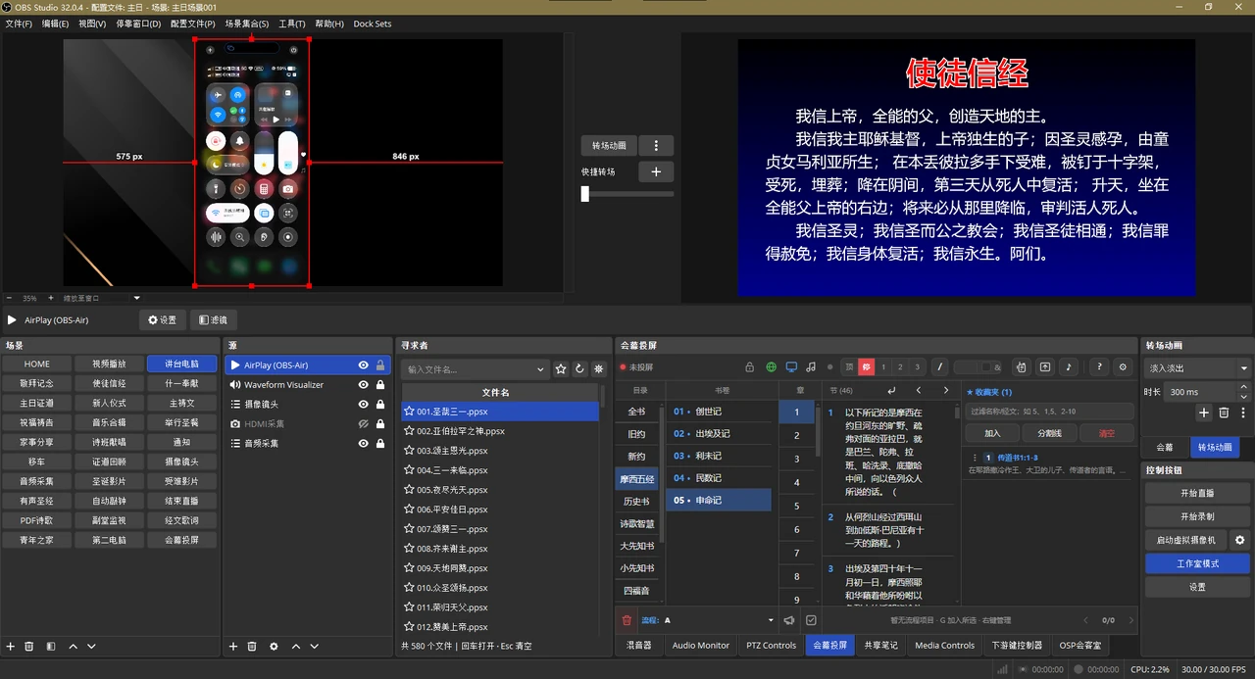Click the 开始录制 button
1255x679 pixels.
(1197, 516)
